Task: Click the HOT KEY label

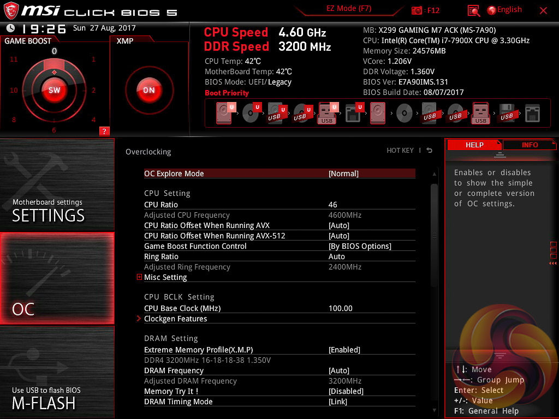Action: [x=400, y=151]
